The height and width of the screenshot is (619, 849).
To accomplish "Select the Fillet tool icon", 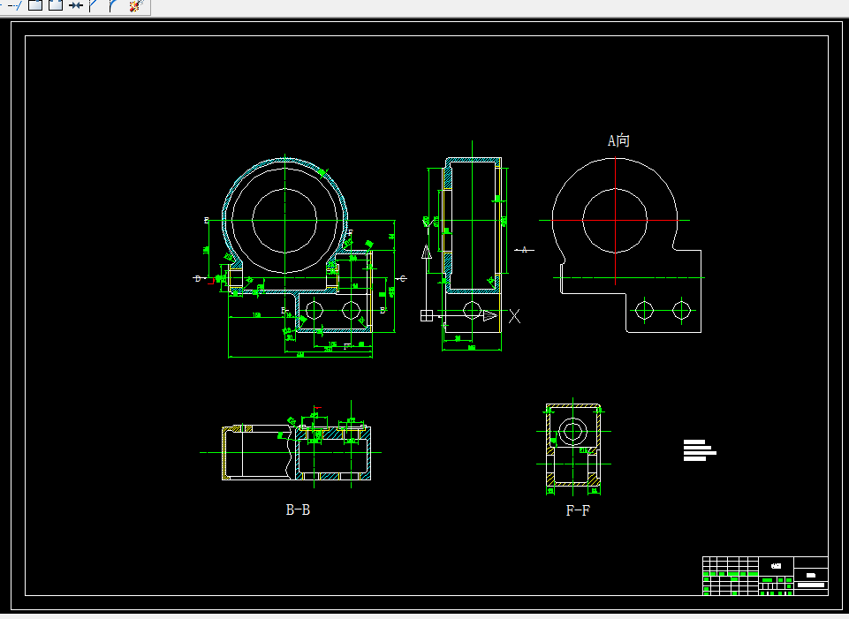I will (x=113, y=5).
